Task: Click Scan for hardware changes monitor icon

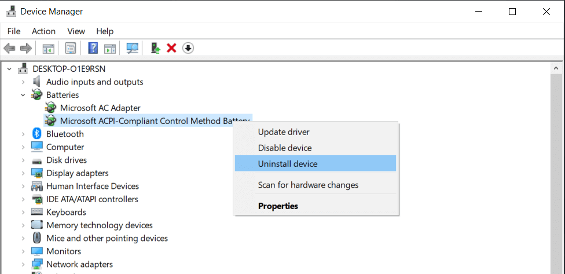Action: (x=132, y=48)
